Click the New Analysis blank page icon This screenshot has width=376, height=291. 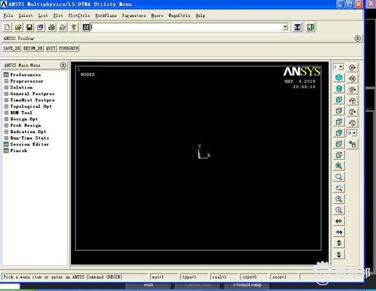[8, 27]
